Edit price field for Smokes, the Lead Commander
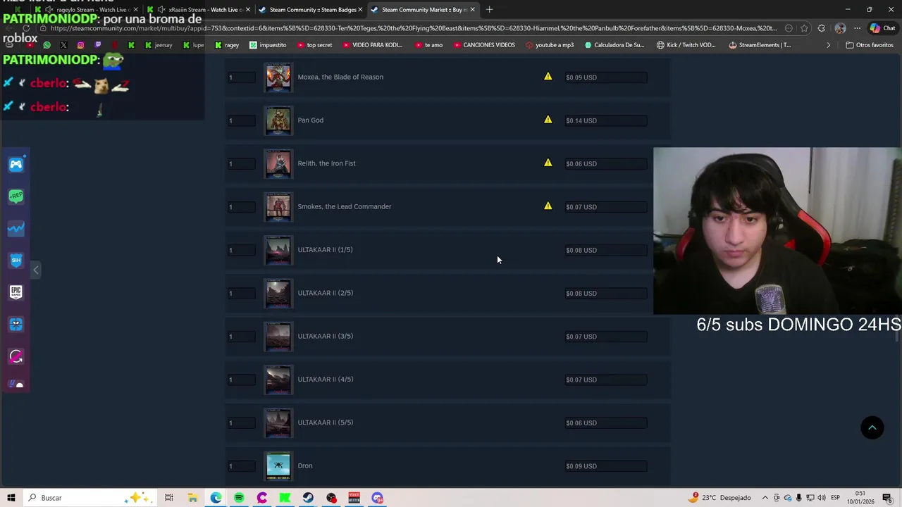Viewport: 902px width, 507px height. pyautogui.click(x=605, y=207)
